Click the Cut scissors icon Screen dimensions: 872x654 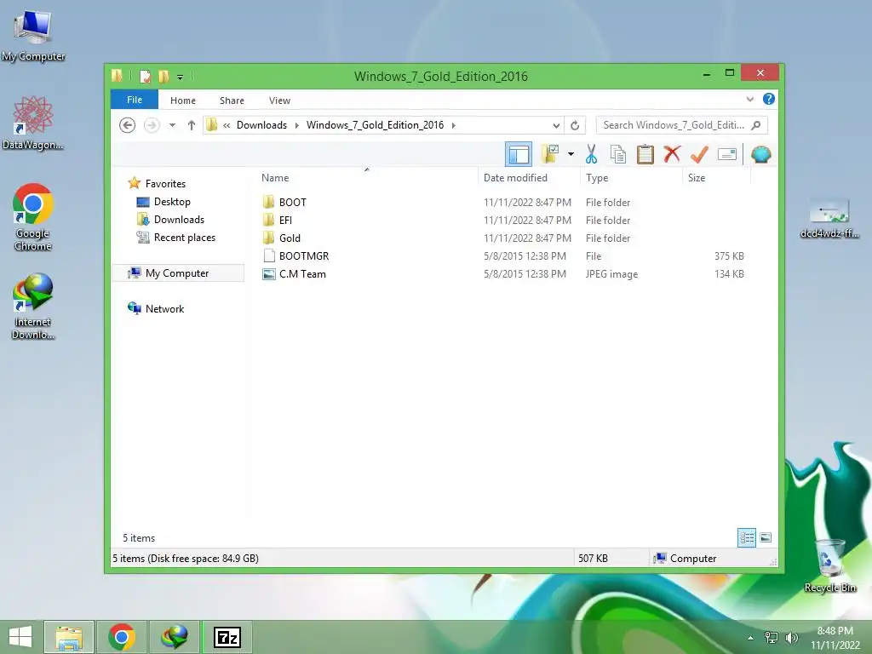click(591, 154)
